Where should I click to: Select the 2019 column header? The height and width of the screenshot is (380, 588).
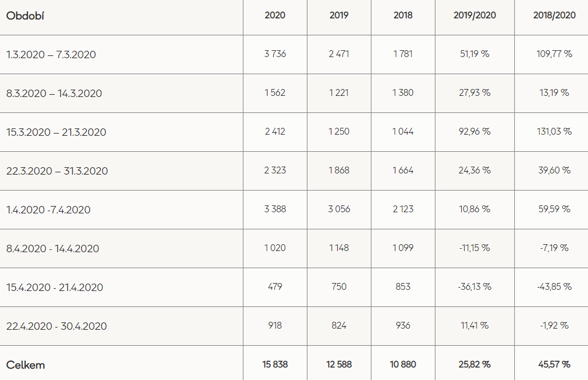click(x=339, y=15)
